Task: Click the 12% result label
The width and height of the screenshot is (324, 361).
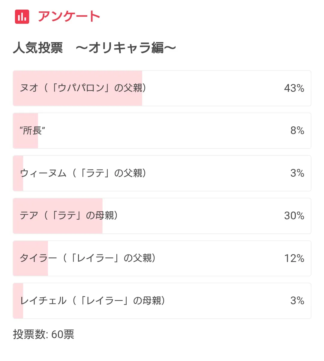Action: point(294,258)
